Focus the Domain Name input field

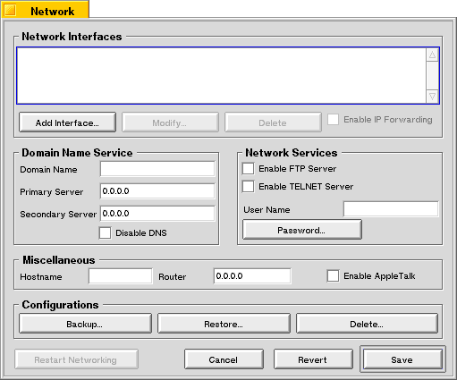(x=157, y=169)
